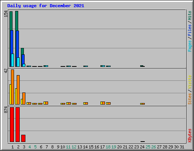
Task: Click the Pages legend label
Action: pyautogui.click(x=190, y=46)
